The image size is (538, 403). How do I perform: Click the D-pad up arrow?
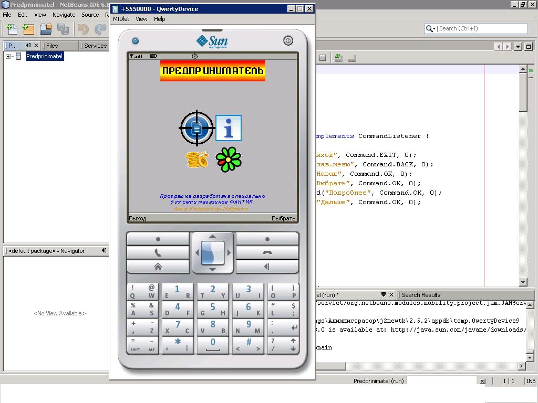pos(213,236)
